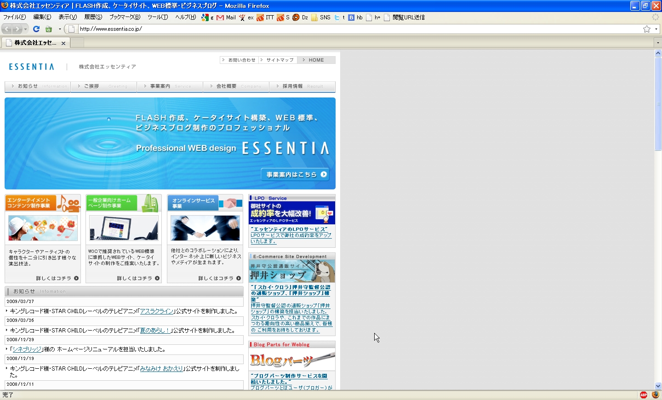Open the 'Dz' bookmark
Image resolution: width=662 pixels, height=400 pixels.
click(300, 17)
